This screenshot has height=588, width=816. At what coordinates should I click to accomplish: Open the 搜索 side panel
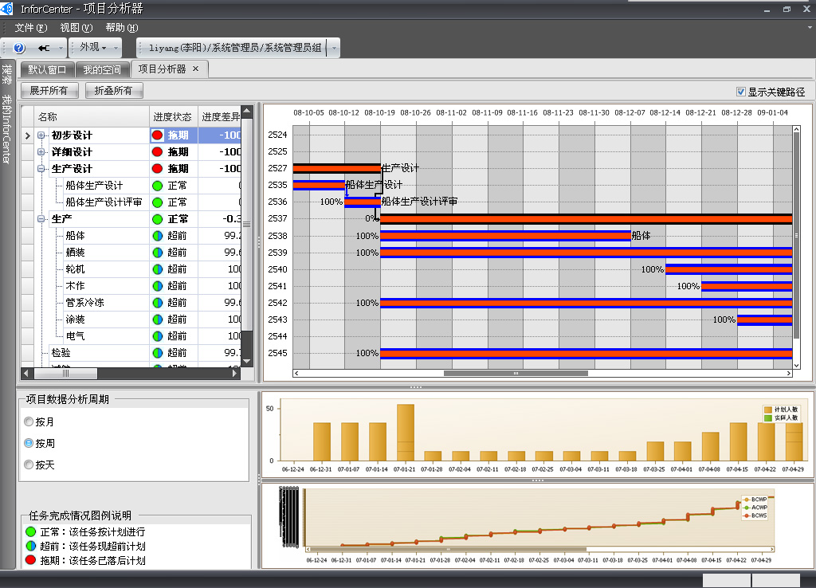[6, 73]
